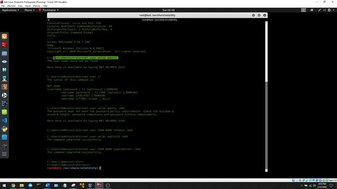Click the net user waldo Apple123 /add line

87,136
